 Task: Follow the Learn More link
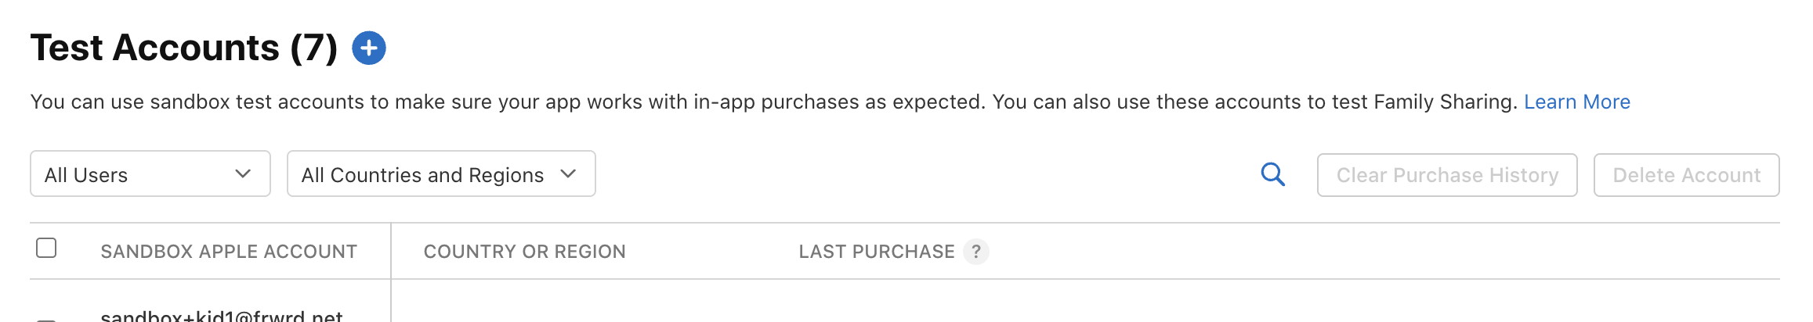(1576, 102)
